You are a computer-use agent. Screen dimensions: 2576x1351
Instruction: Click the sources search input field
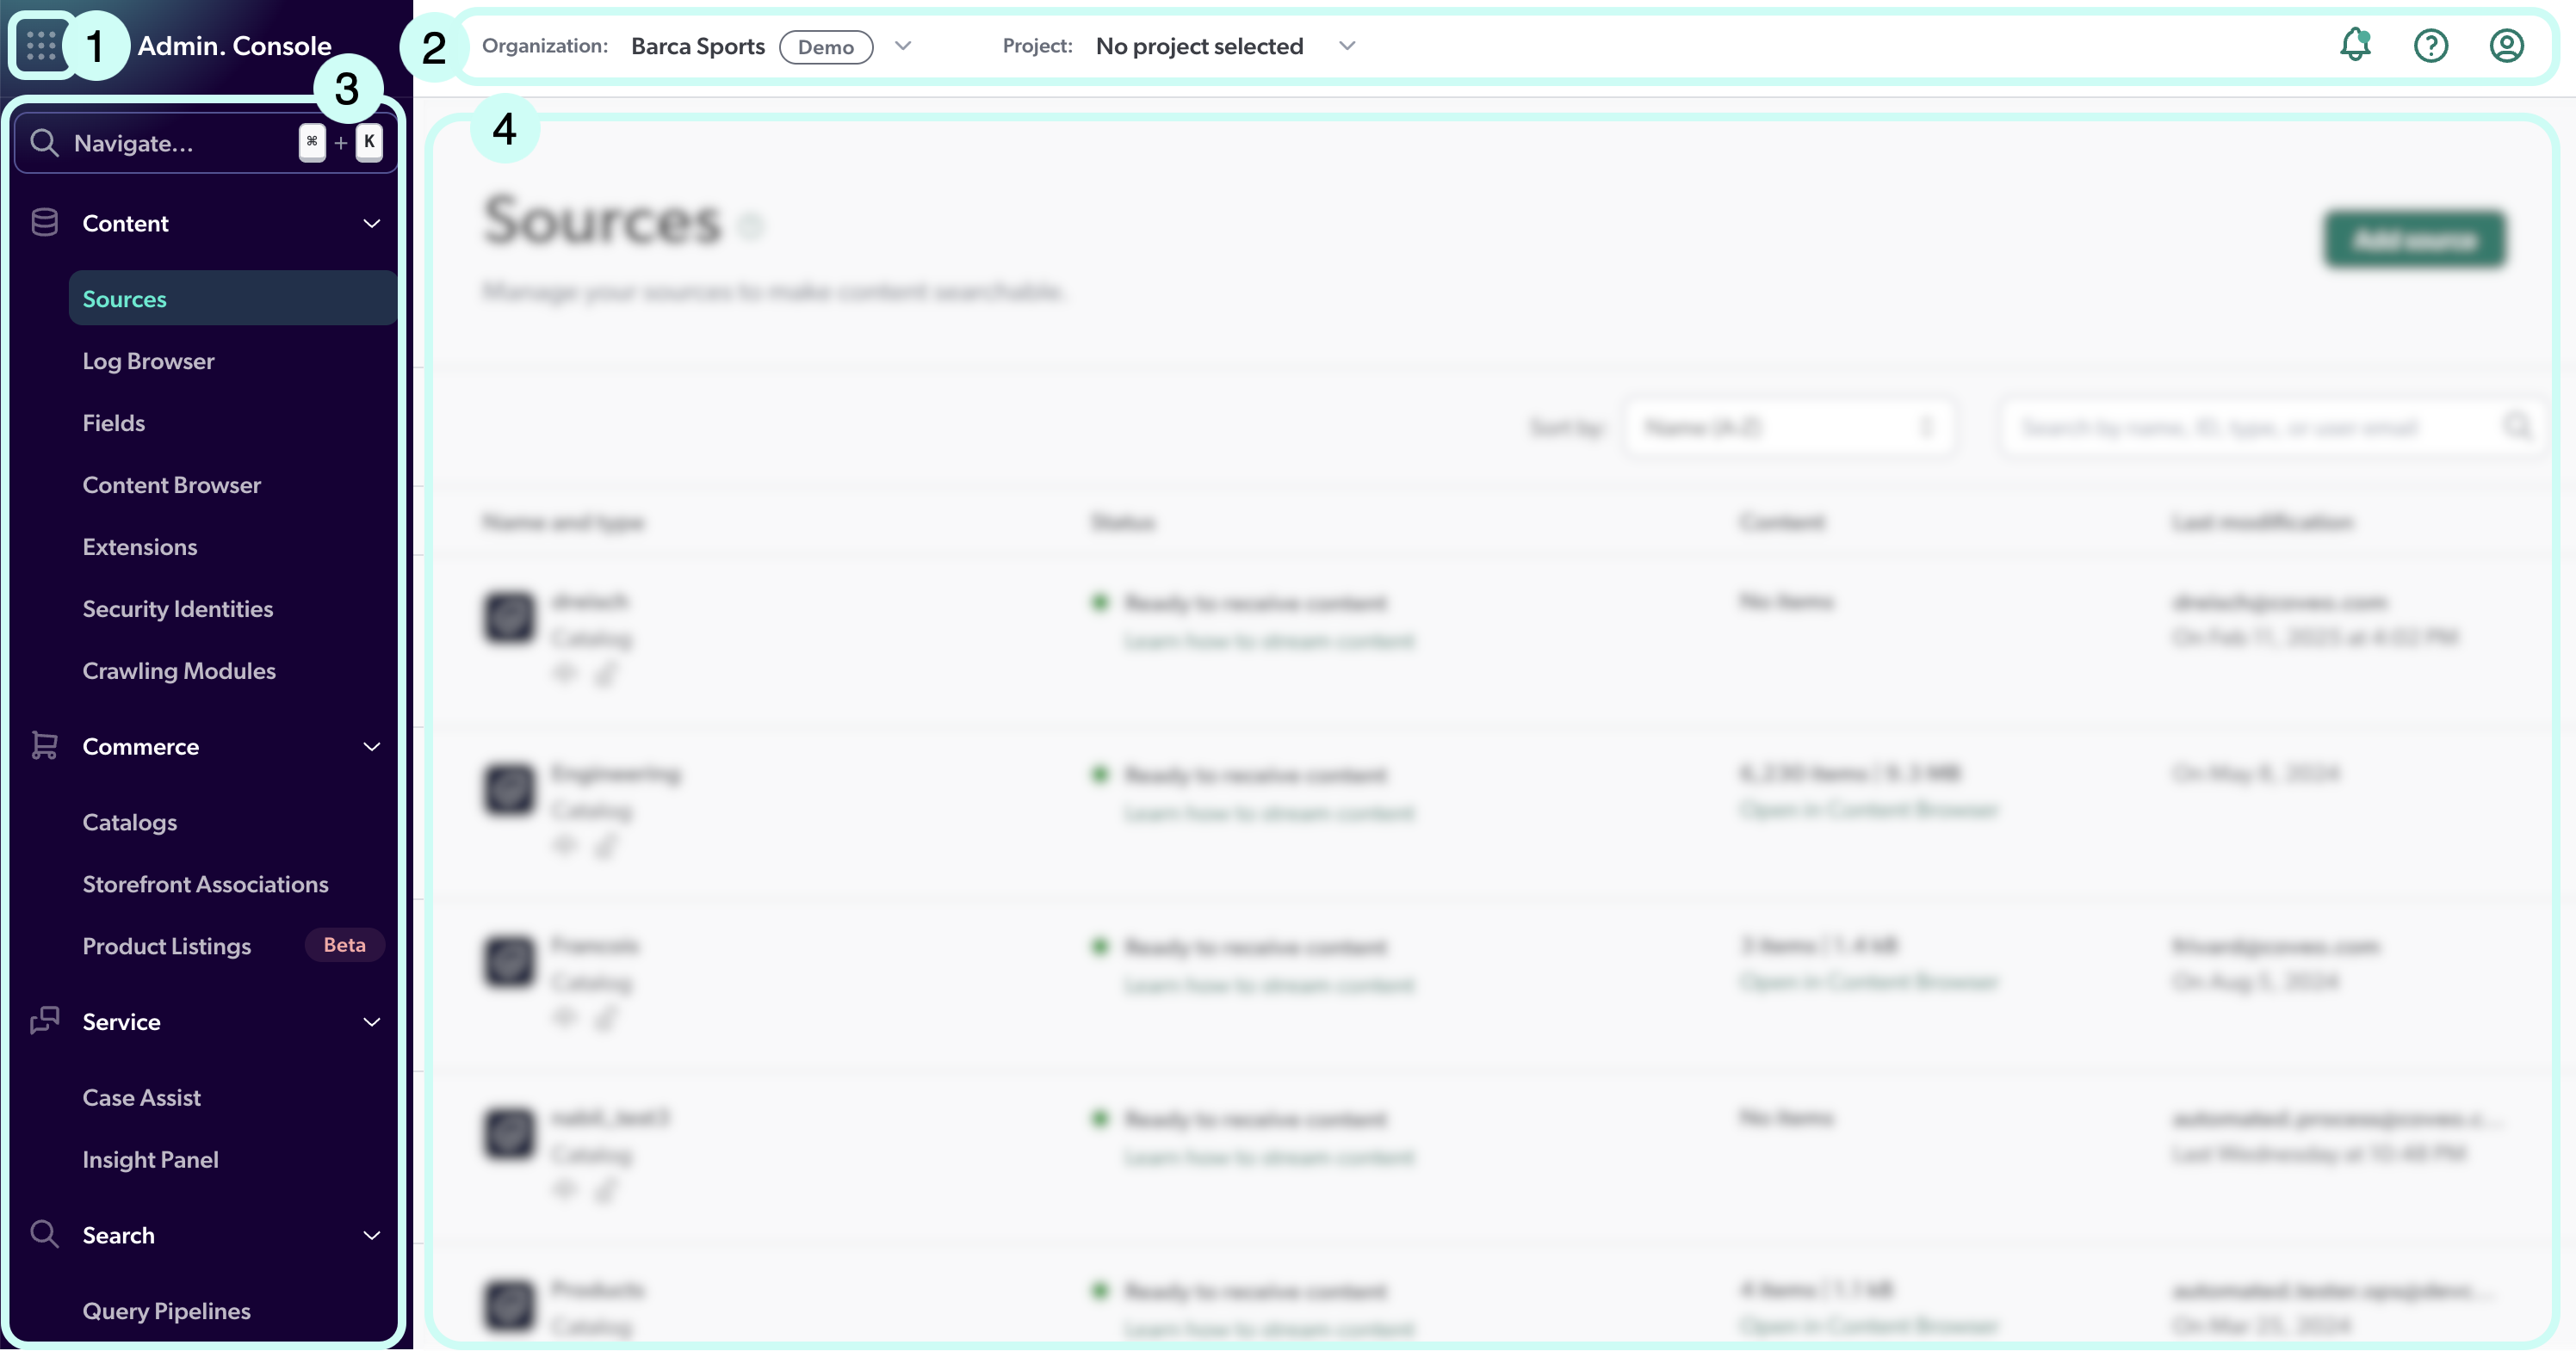[2272, 428]
